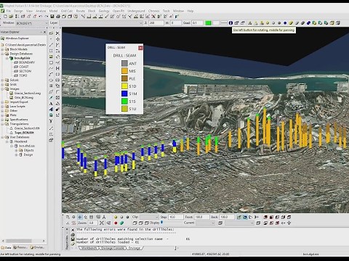The height and width of the screenshot is (261, 349).
Task: Open the Underground menu
Action: tap(136, 11)
